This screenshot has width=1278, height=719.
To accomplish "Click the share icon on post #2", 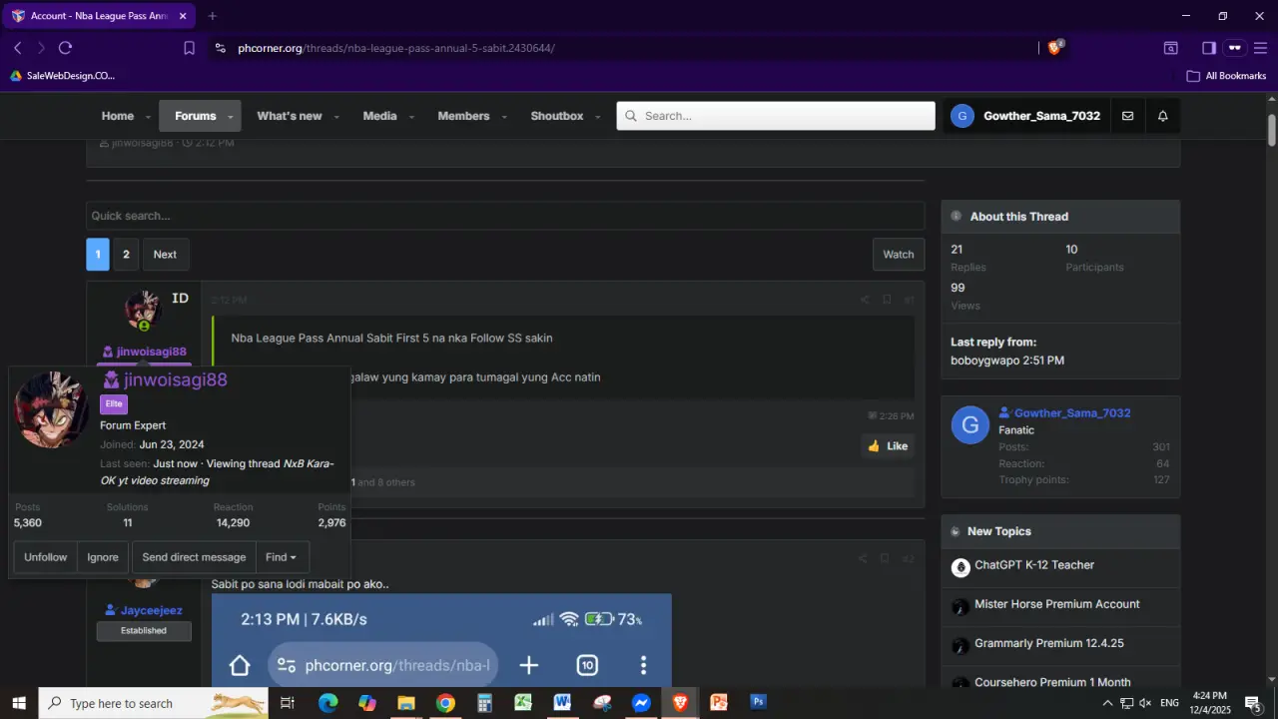I will [863, 558].
